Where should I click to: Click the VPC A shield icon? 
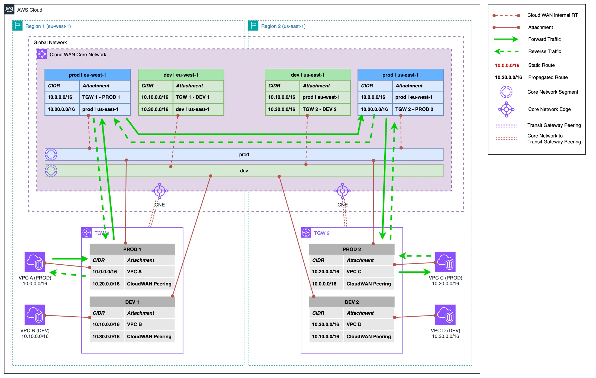coord(35,262)
